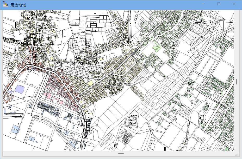
Task: Click the largest pink building in the pink district
Action: tap(49, 96)
